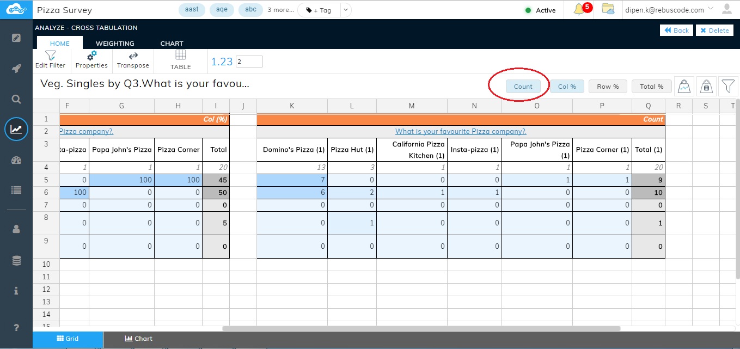This screenshot has height=349, width=740.
Task: Click the 'California Pizza Kitchen (1)' header cell
Action: click(412, 150)
